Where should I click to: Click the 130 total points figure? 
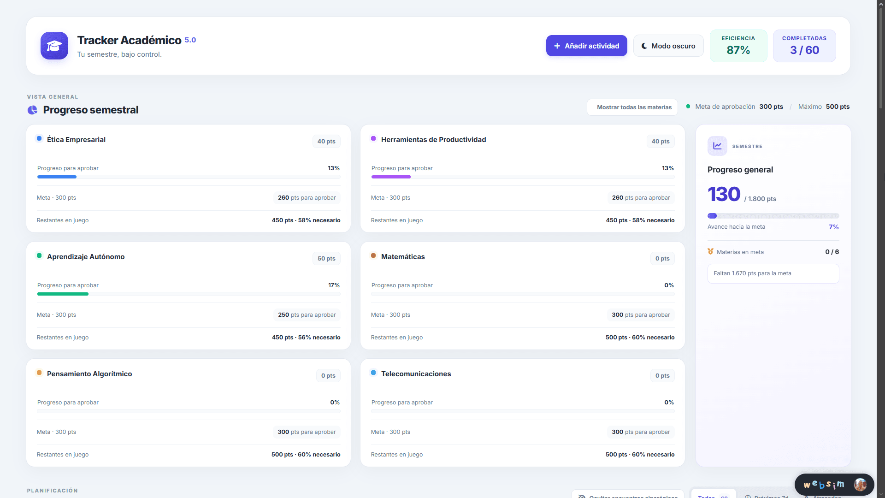pos(724,194)
